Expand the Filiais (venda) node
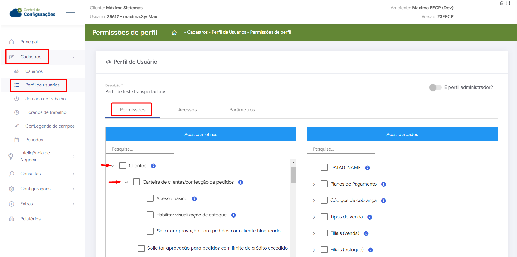Viewport: 517px width, 257px height. (x=314, y=233)
